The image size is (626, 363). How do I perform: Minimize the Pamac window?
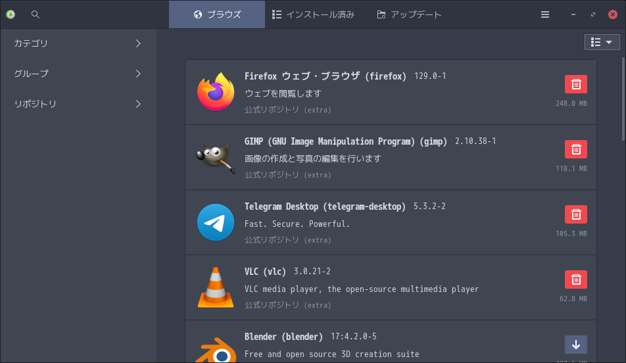pyautogui.click(x=573, y=14)
